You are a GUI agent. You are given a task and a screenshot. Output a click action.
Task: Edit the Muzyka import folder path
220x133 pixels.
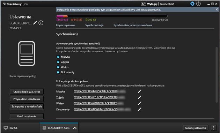pos(139,91)
